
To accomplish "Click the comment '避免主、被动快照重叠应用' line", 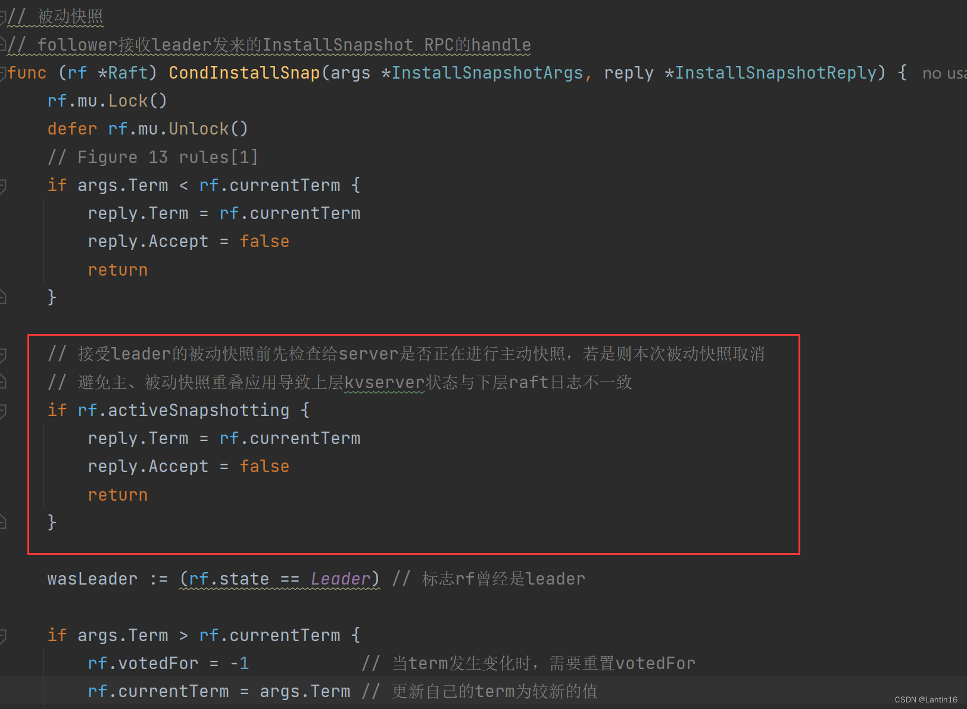I will (340, 382).
